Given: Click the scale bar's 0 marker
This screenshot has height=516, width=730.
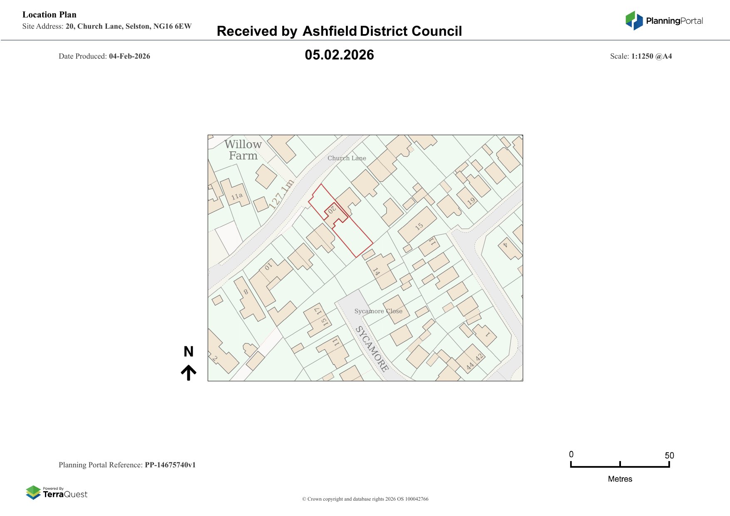Looking at the screenshot, I should pyautogui.click(x=571, y=454).
